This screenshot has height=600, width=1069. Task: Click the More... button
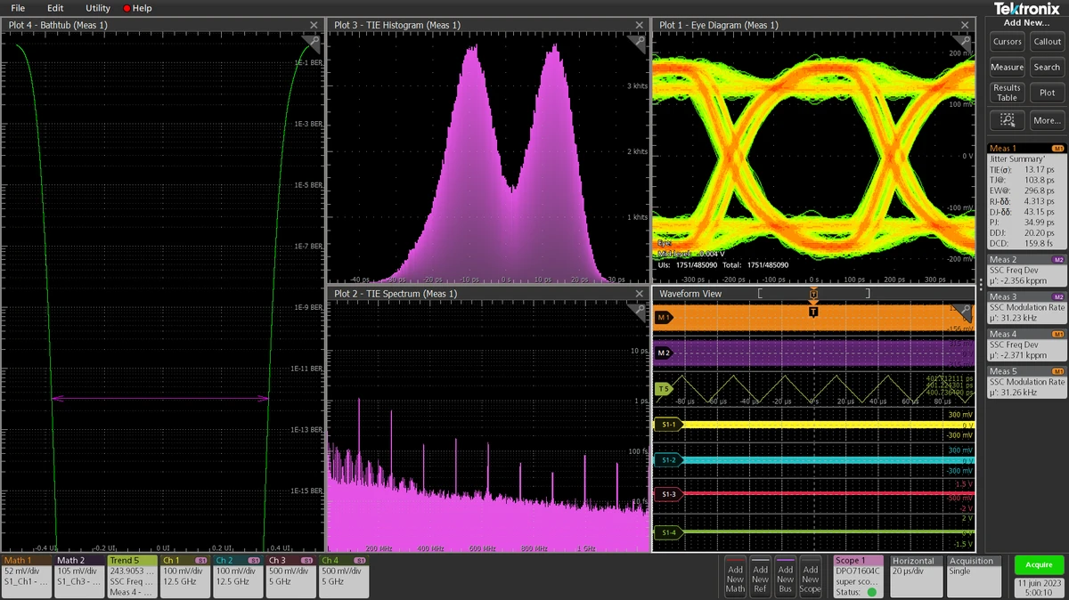[x=1047, y=119]
